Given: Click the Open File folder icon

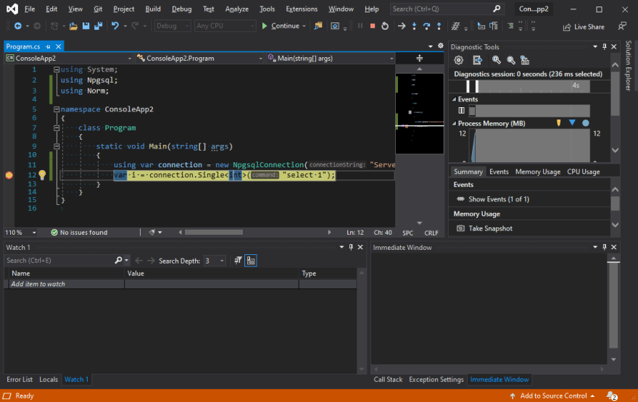Looking at the screenshot, I should point(73,26).
